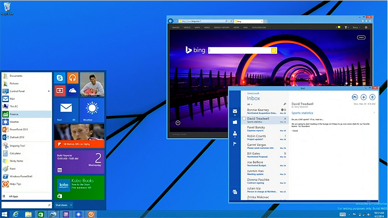Expand the Control Panel submenu arrow
This screenshot has width=388, height=218.
click(49, 91)
